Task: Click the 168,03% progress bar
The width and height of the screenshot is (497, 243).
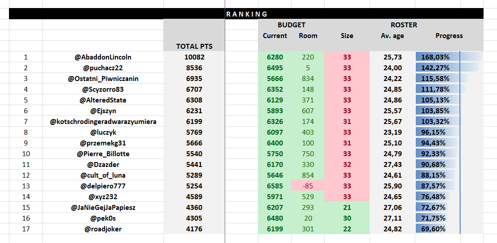Action: pyautogui.click(x=449, y=57)
